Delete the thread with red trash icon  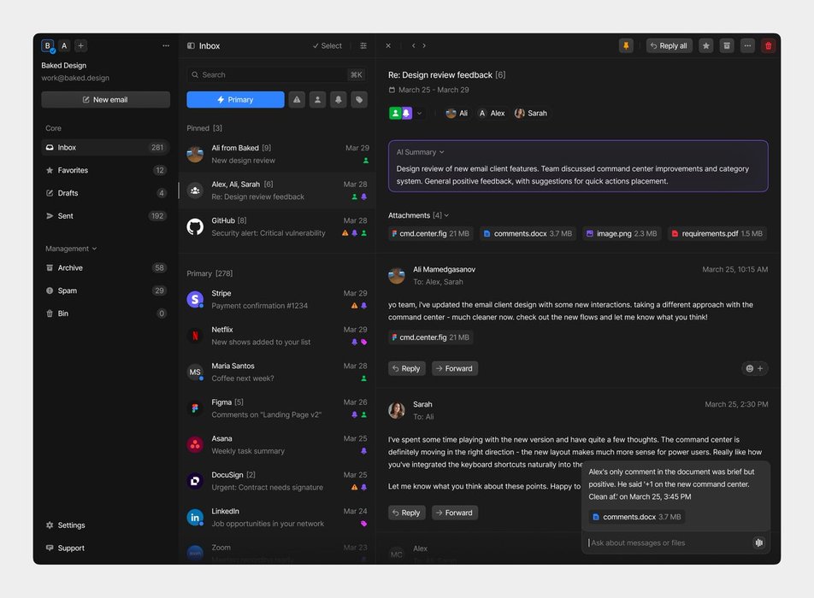[x=769, y=45]
